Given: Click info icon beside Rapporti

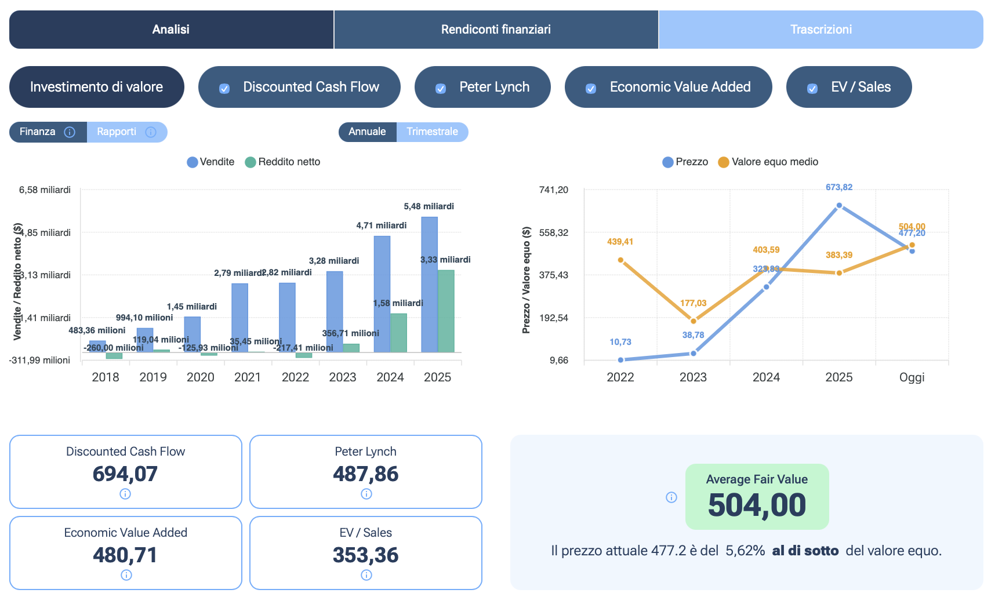Looking at the screenshot, I should click(151, 132).
